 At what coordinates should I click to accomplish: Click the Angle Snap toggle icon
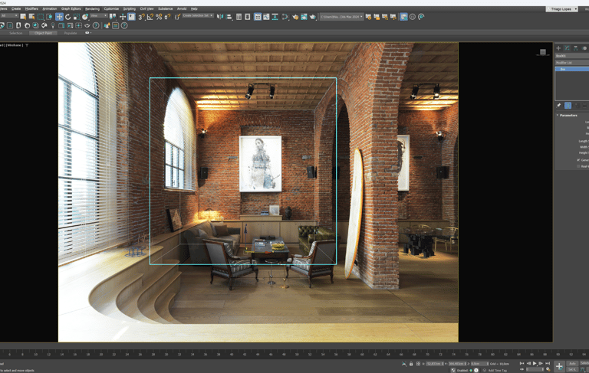(x=150, y=16)
